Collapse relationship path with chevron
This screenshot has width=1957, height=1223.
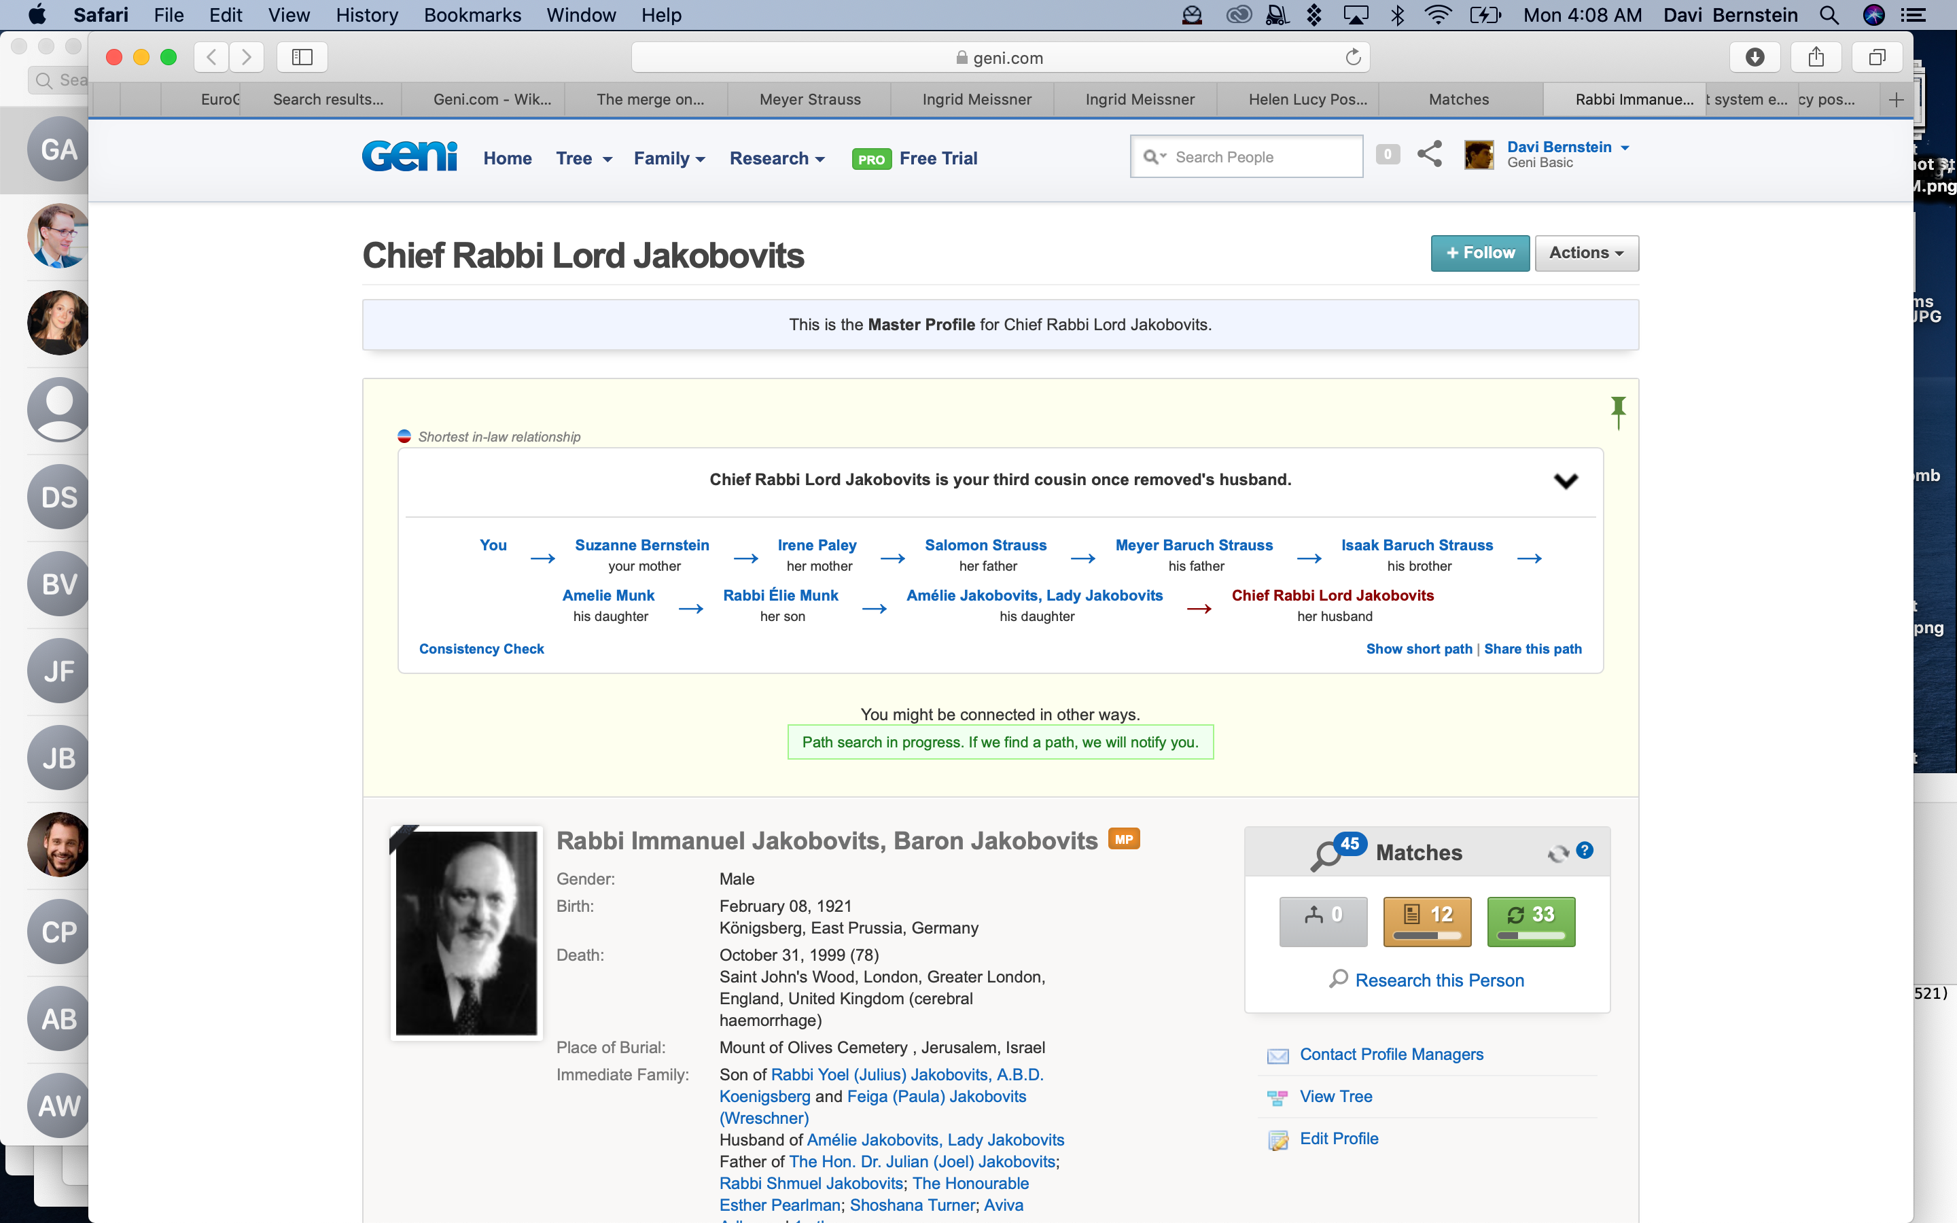point(1566,480)
